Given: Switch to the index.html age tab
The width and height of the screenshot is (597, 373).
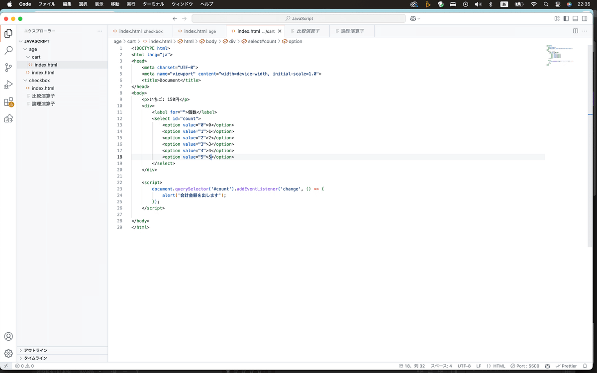Looking at the screenshot, I should coord(199,31).
